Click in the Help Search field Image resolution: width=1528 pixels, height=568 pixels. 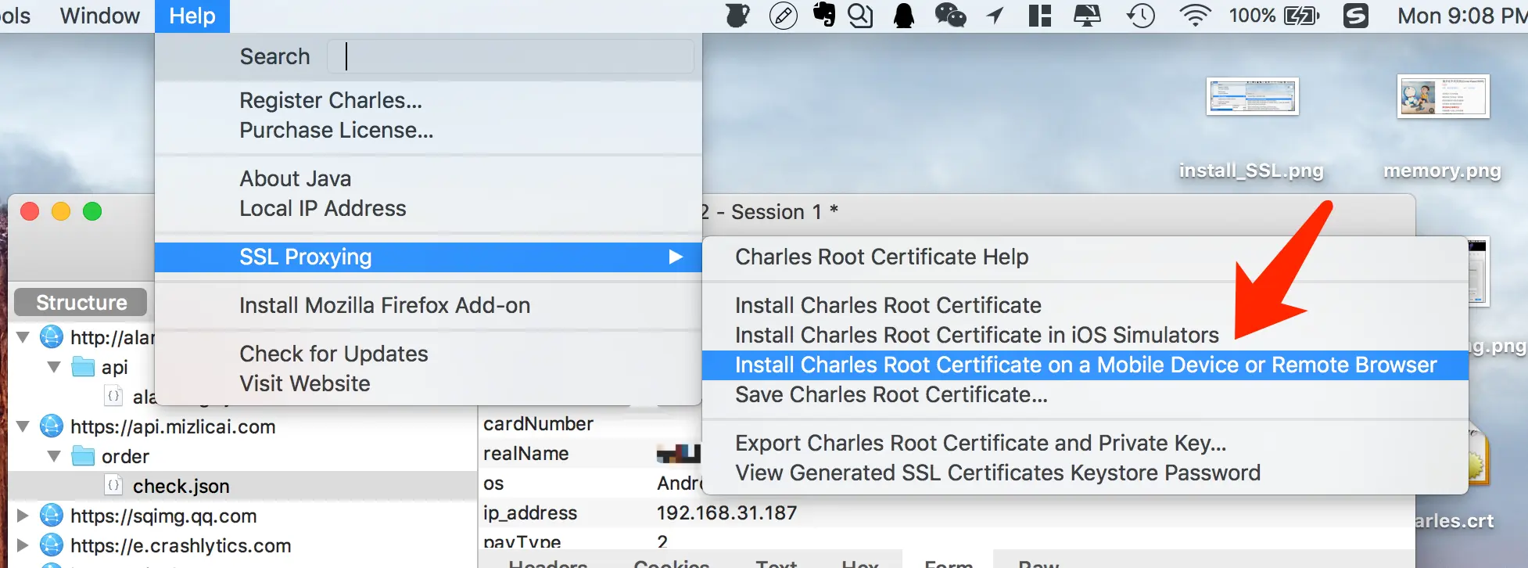(x=510, y=56)
